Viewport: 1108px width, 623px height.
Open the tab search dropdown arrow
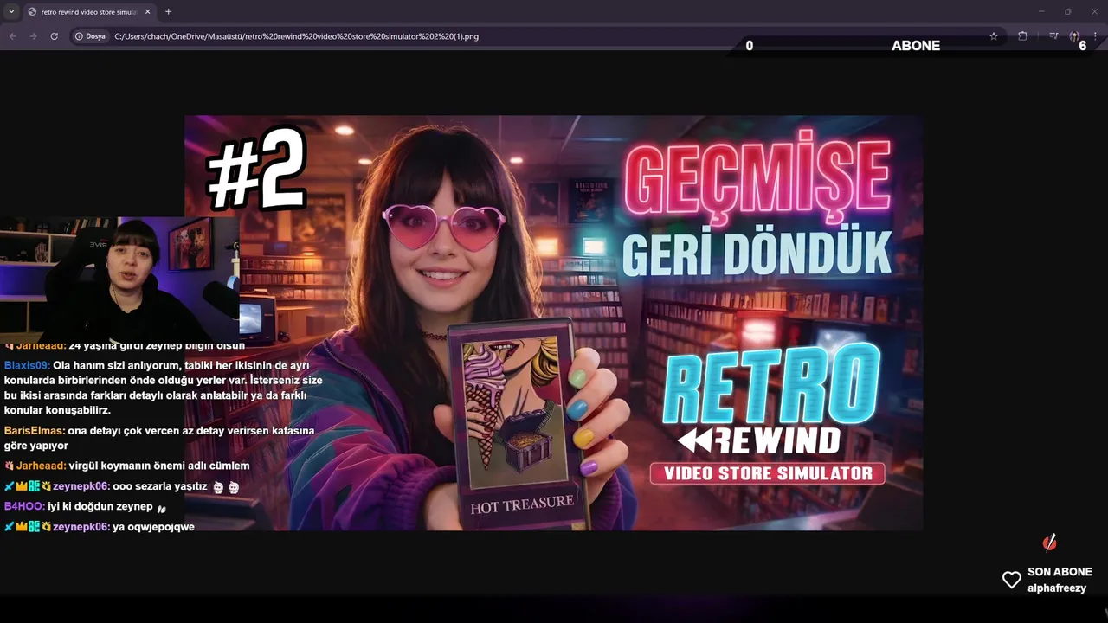point(11,11)
